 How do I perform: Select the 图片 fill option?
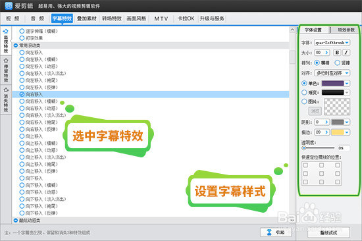click(x=304, y=101)
